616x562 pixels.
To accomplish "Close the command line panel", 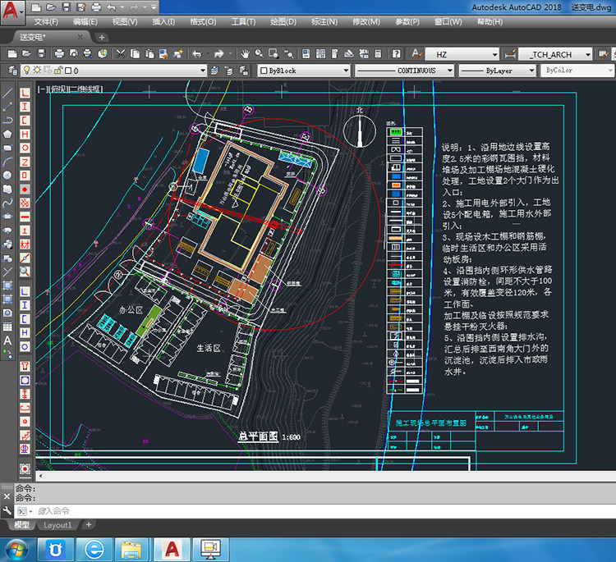I will 7,496.
